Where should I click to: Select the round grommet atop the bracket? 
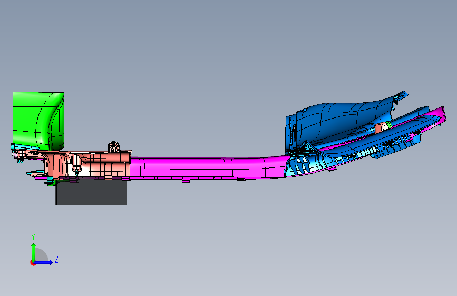[114, 147]
